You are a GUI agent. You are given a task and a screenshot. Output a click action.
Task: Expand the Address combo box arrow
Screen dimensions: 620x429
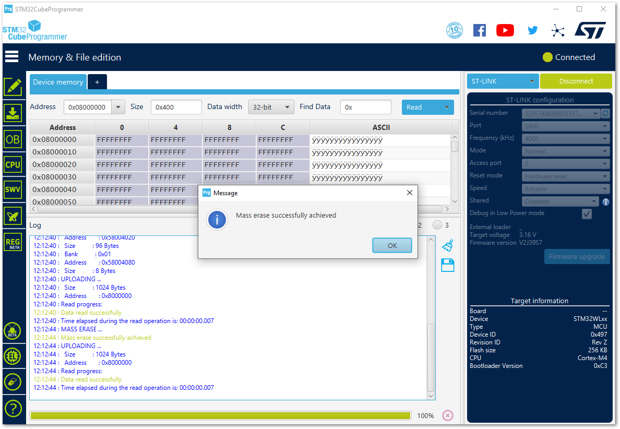[x=118, y=107]
